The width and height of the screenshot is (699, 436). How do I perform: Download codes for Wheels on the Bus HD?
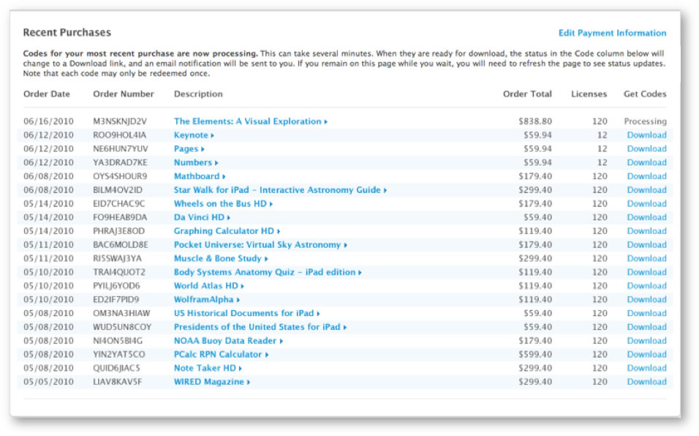(x=646, y=203)
